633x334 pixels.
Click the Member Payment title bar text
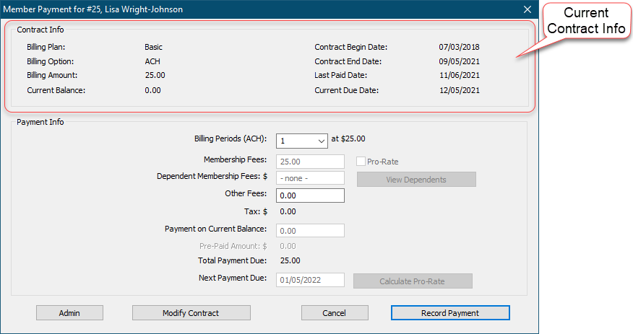pos(93,9)
